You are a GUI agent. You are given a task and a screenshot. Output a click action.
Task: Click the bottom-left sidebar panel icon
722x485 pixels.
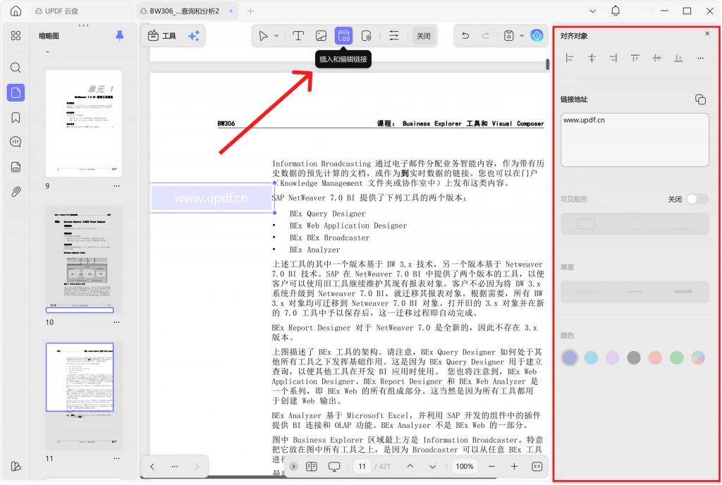point(16,466)
